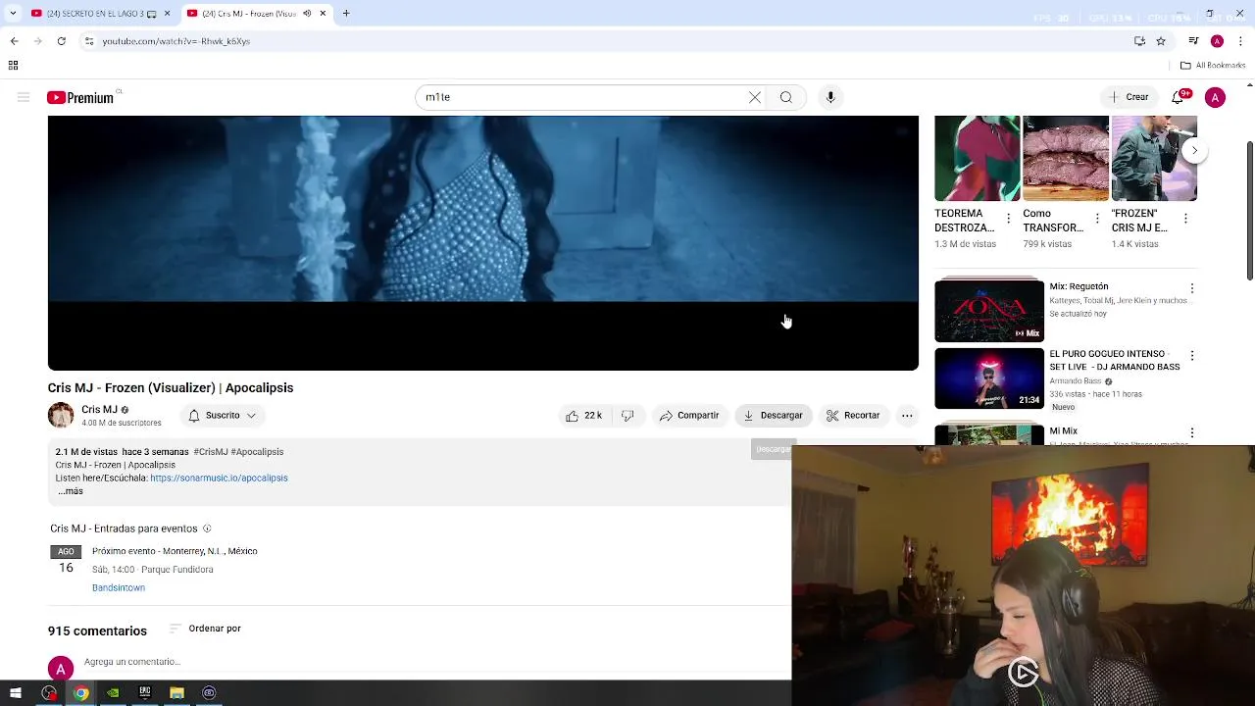Click the Recortar clip button
Image resolution: width=1255 pixels, height=706 pixels.
pyautogui.click(x=853, y=416)
